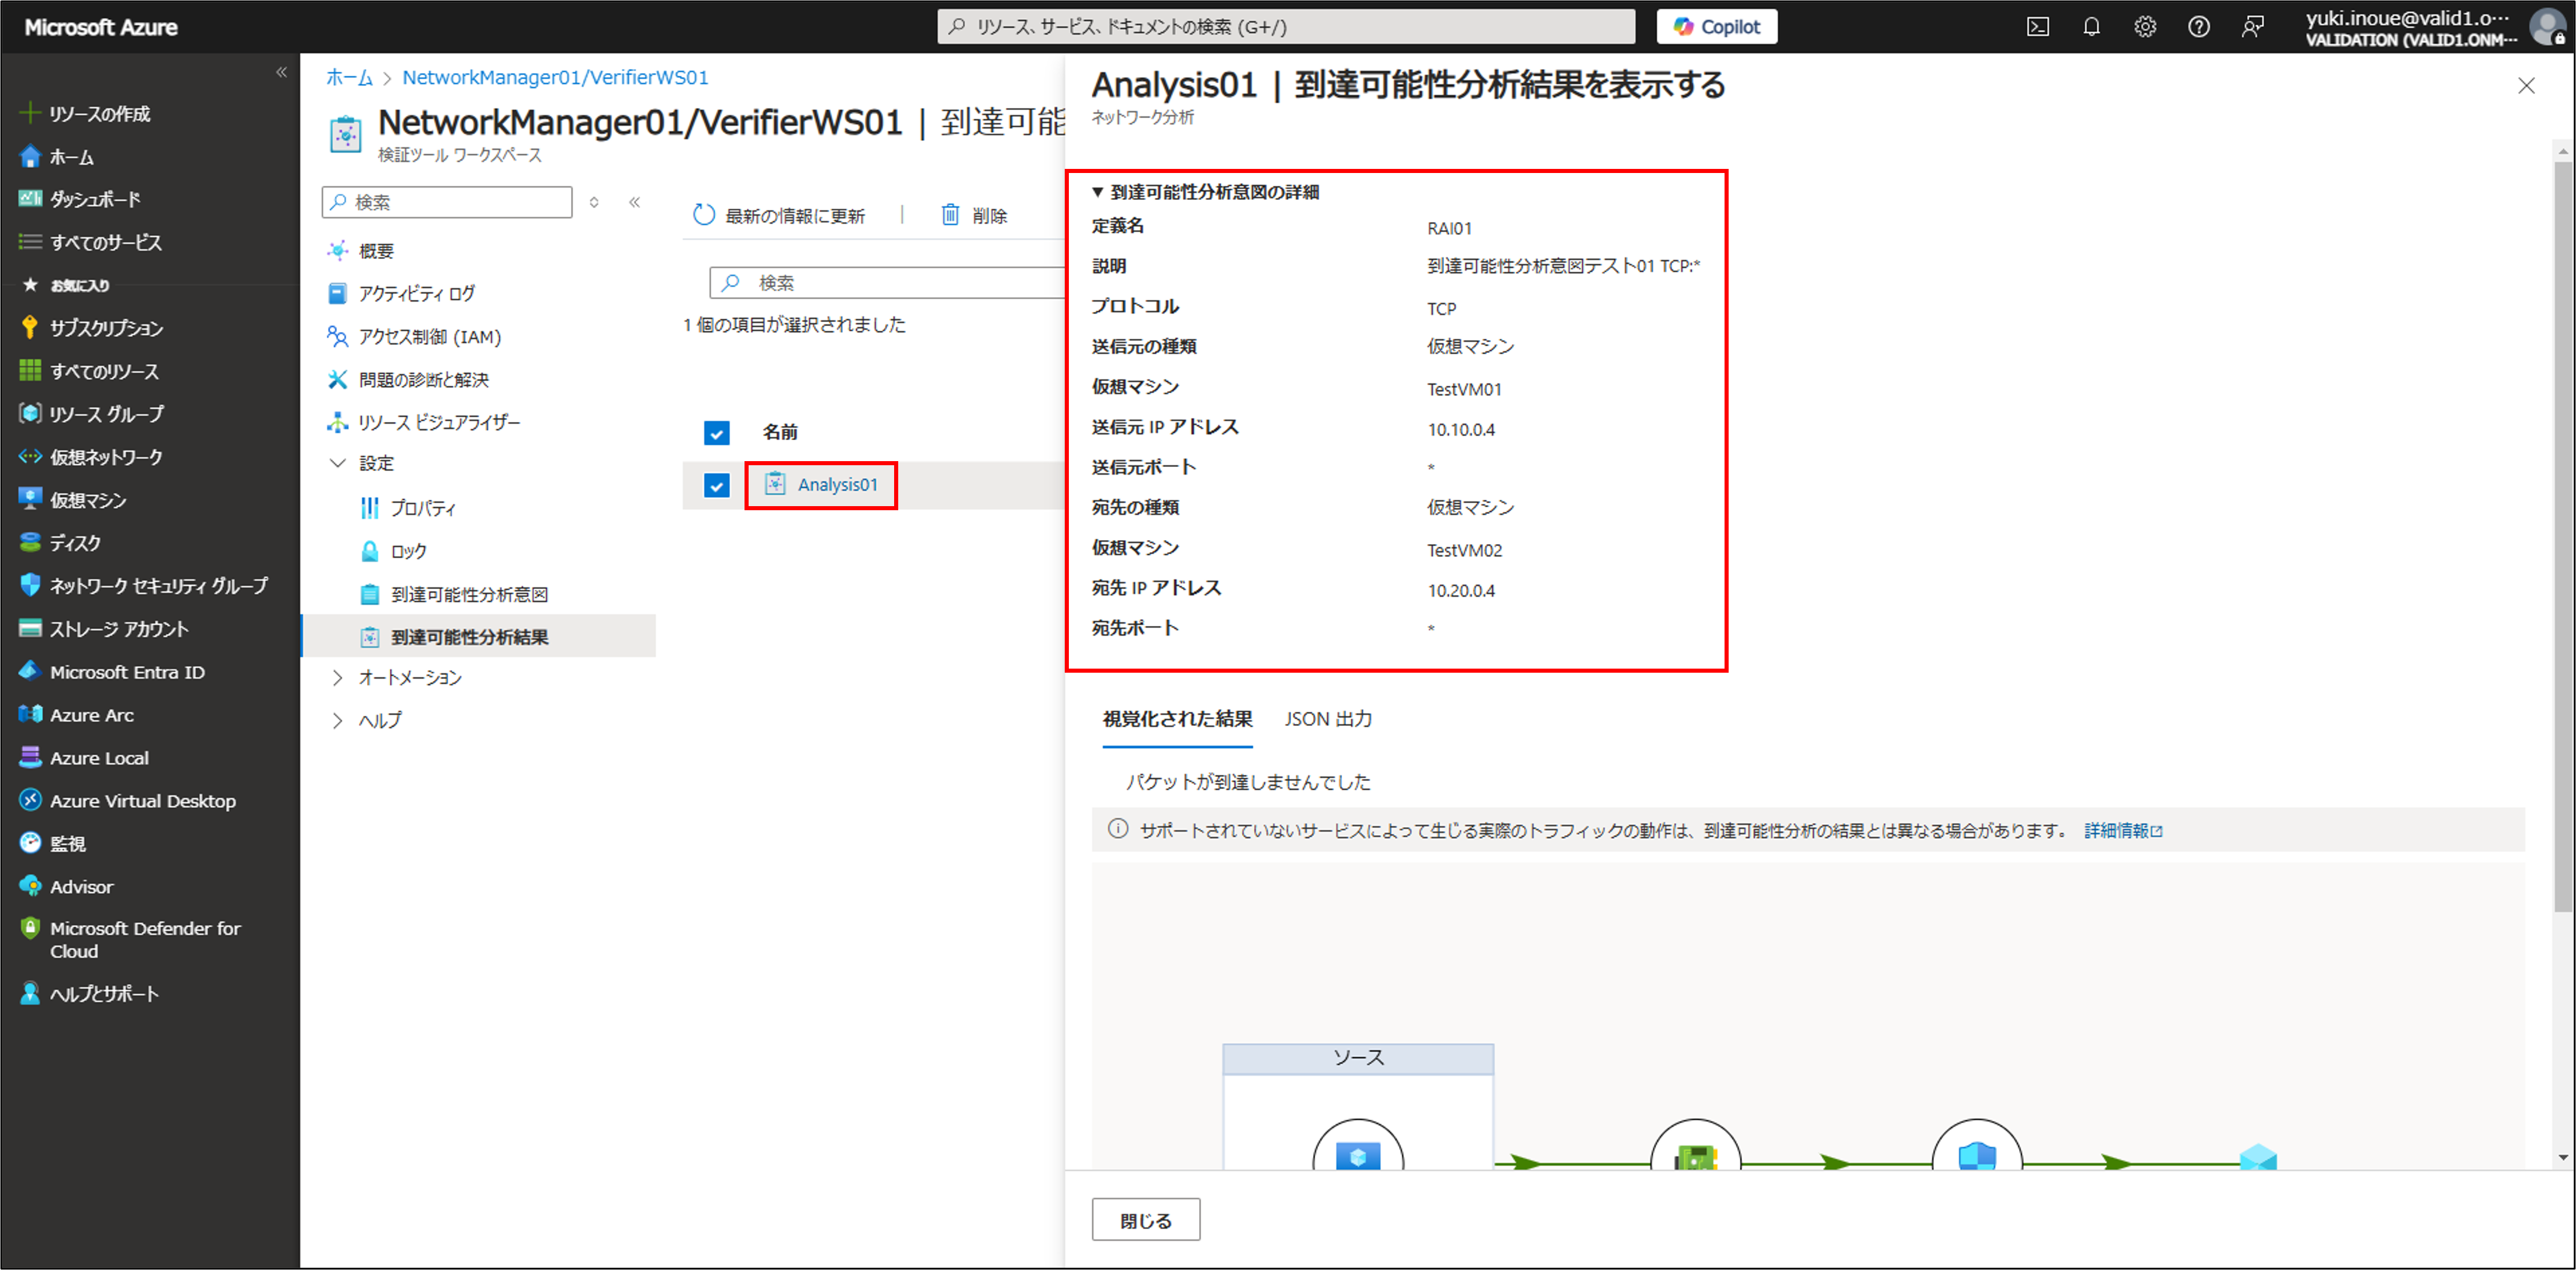Open the Analysis01 result link
2576x1270 pixels.
point(837,485)
